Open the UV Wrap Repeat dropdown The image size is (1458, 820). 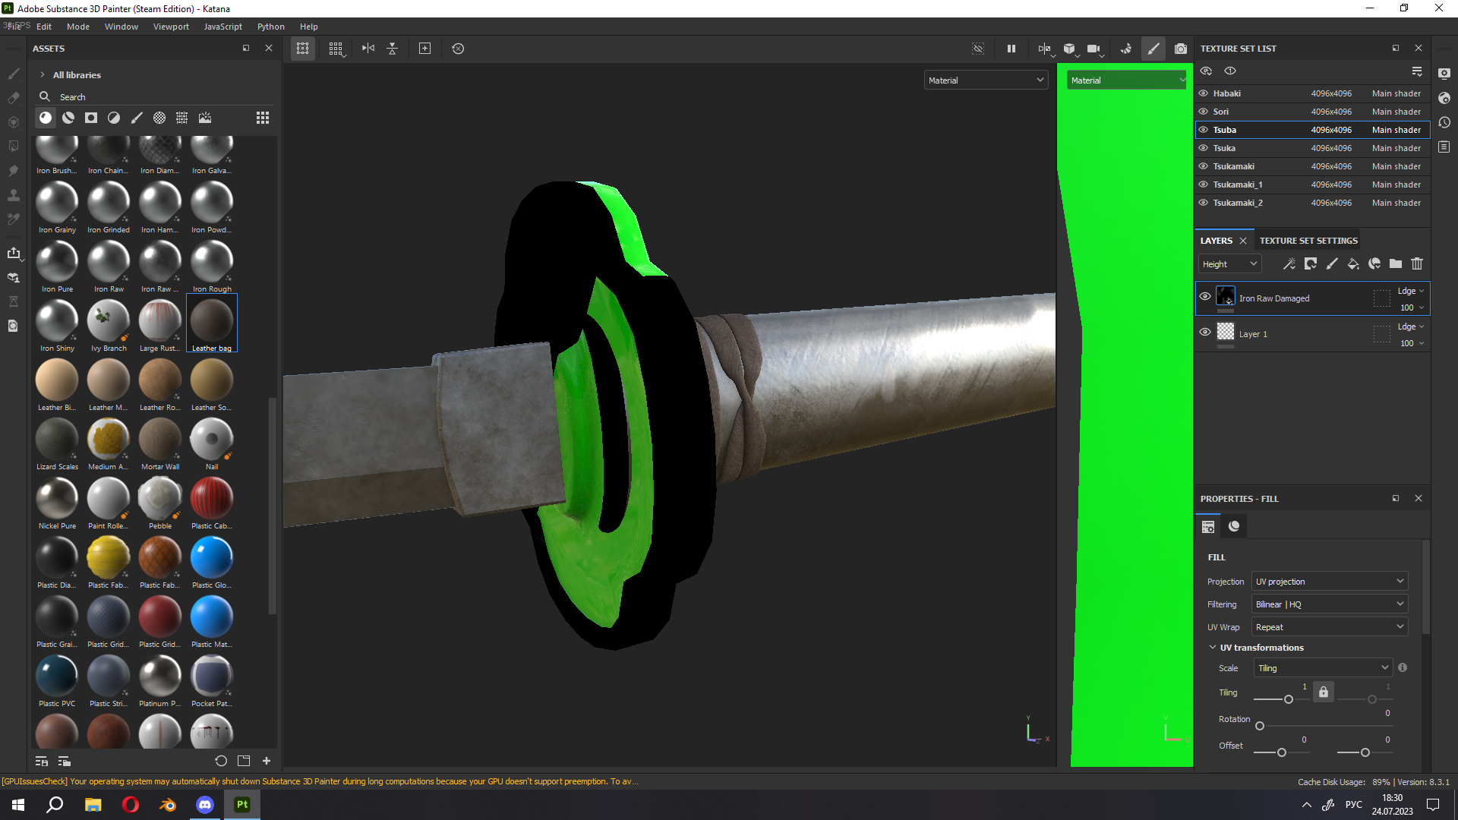coord(1329,626)
